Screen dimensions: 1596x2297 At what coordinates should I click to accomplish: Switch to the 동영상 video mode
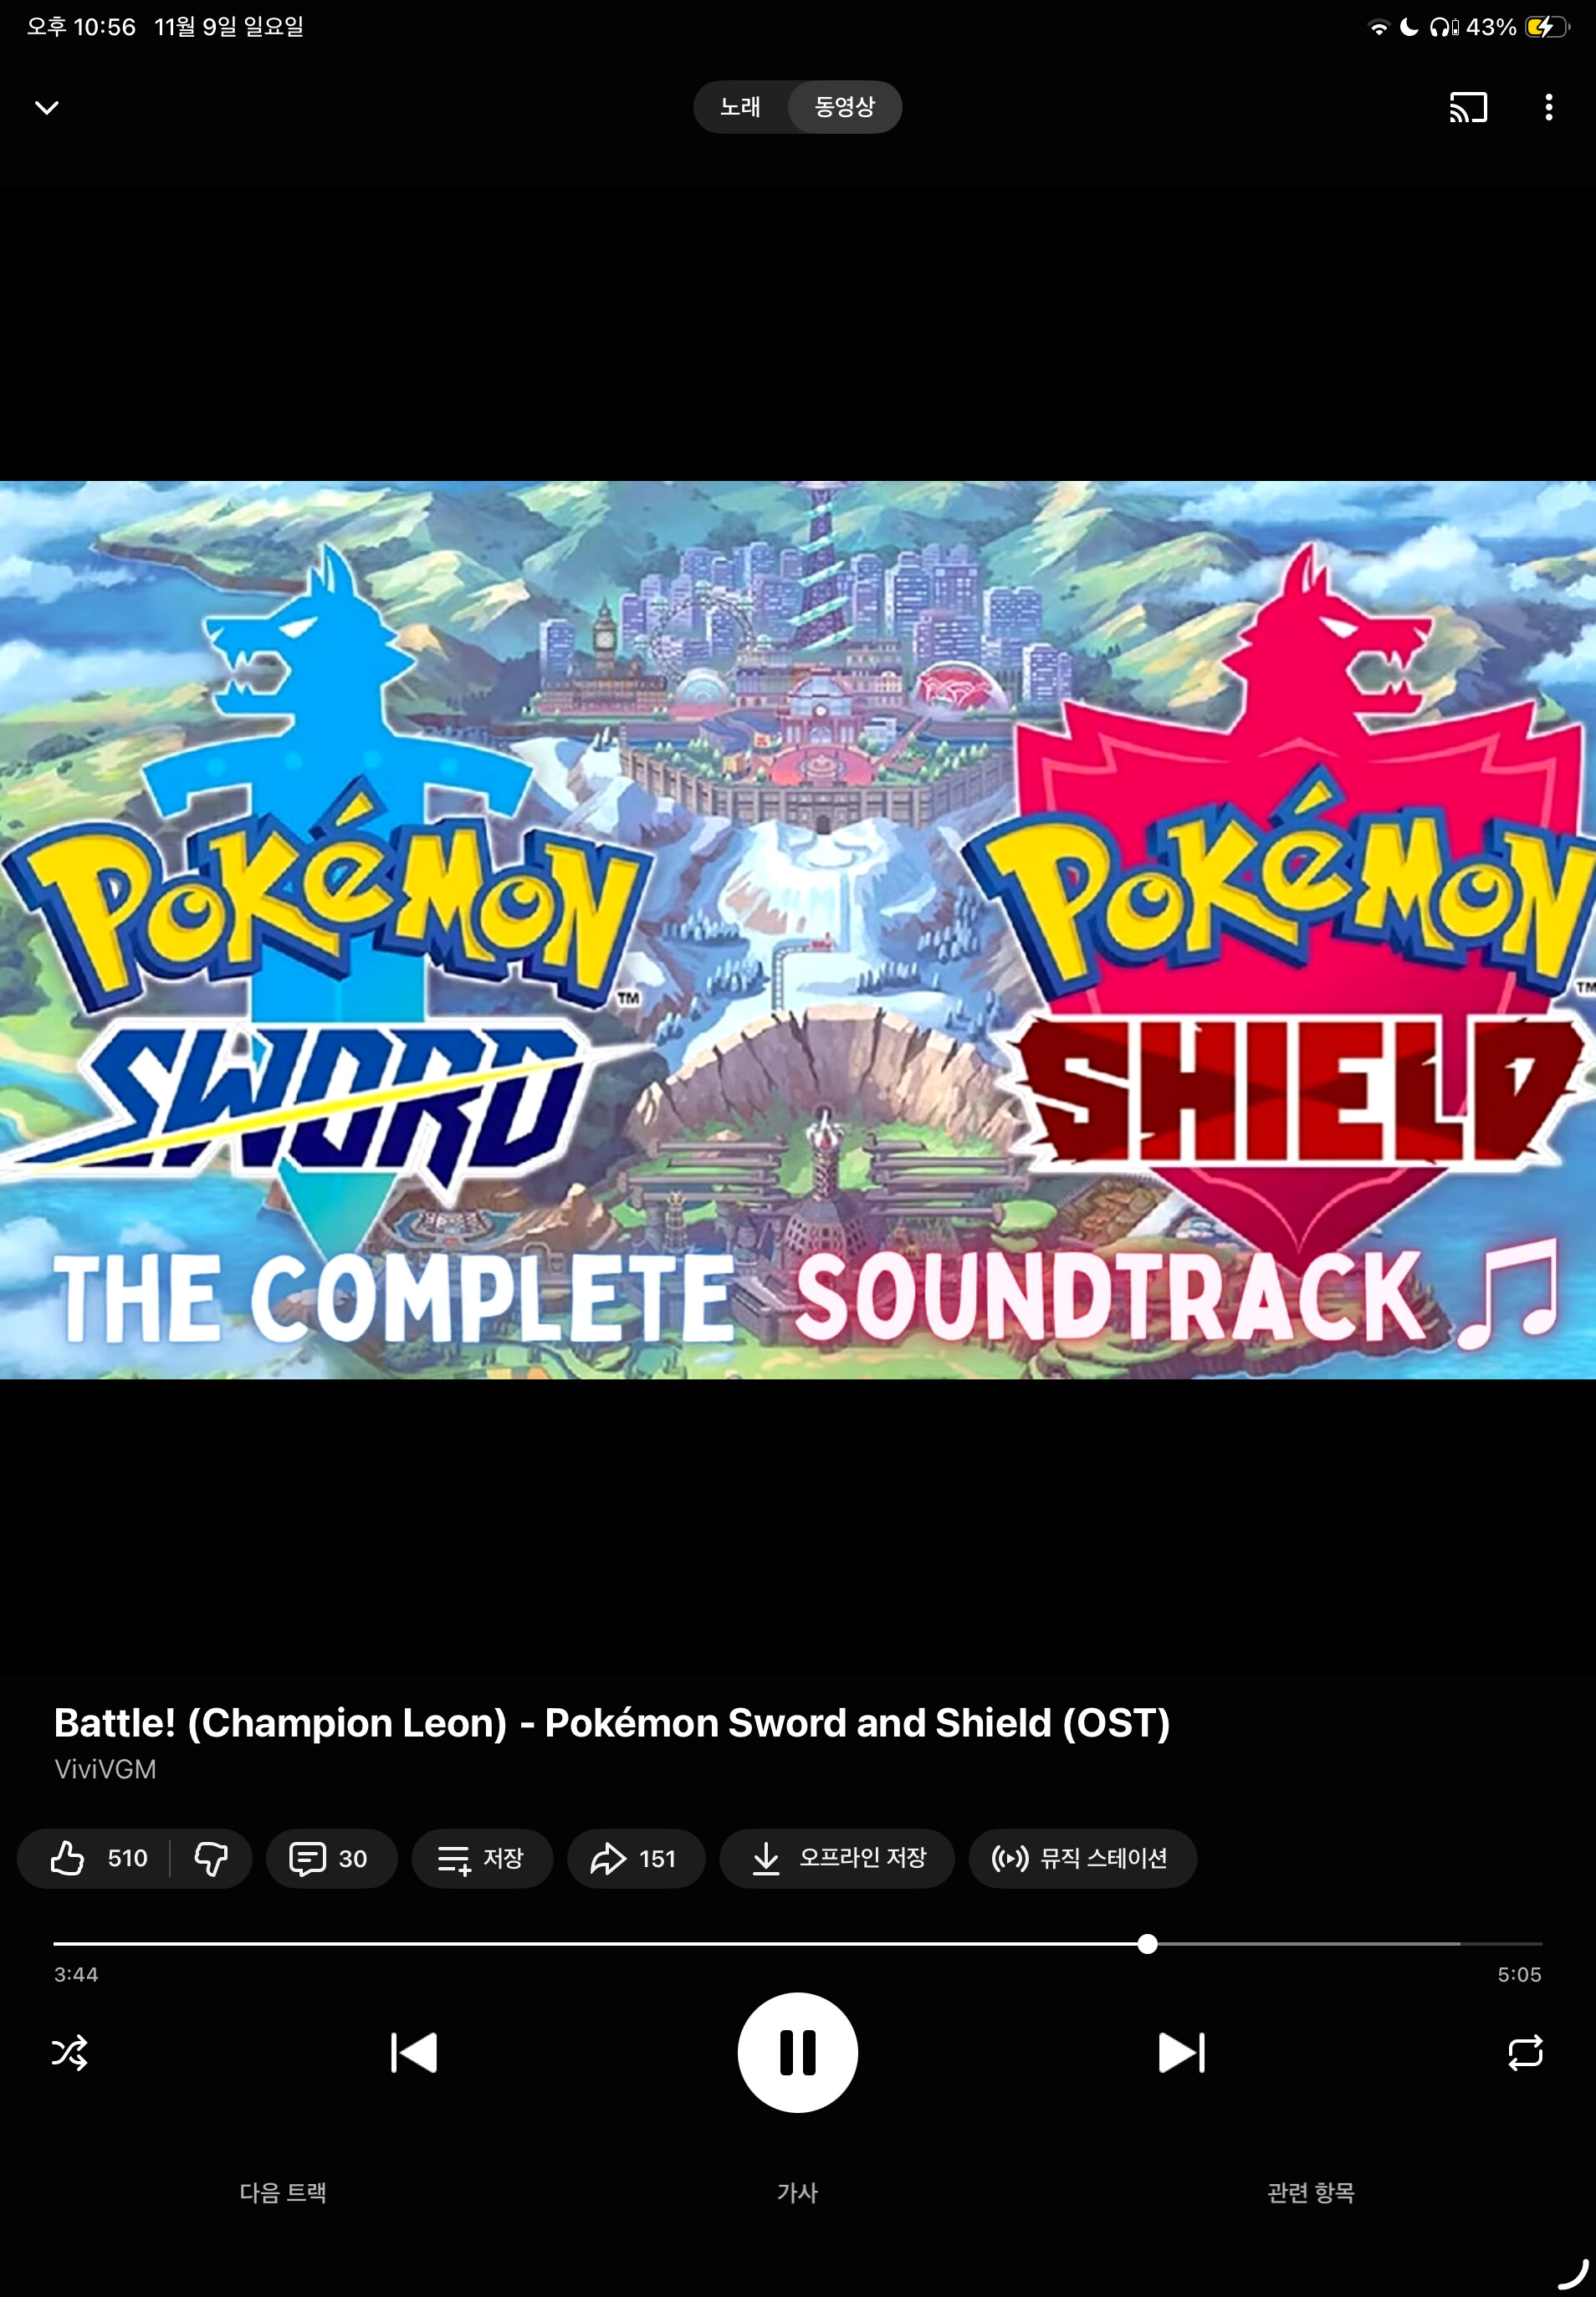click(x=845, y=107)
